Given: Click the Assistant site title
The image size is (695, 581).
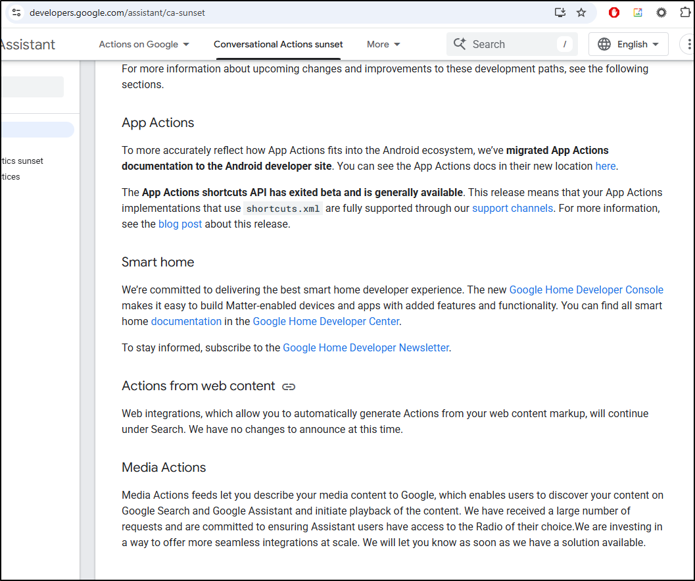Looking at the screenshot, I should [x=28, y=44].
